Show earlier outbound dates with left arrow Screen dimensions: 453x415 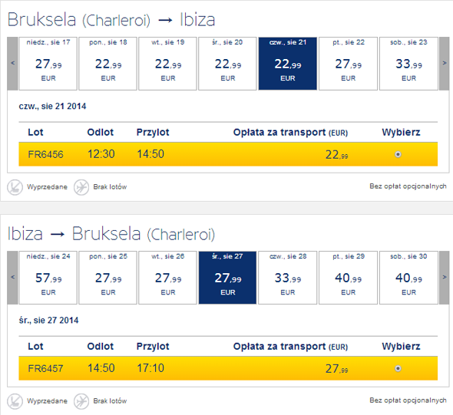tap(12, 64)
